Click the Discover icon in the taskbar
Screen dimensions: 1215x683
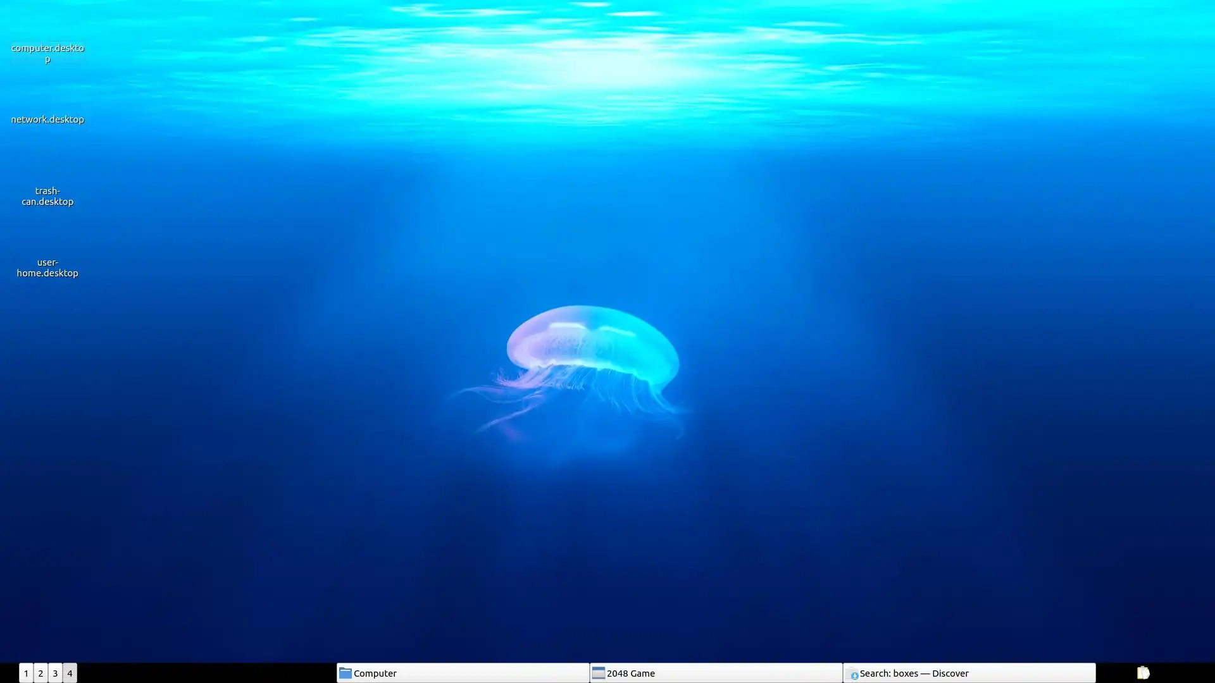(x=852, y=674)
